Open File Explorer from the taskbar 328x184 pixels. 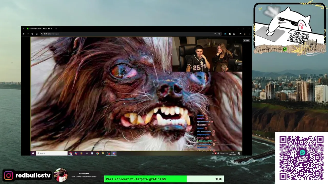click(x=103, y=153)
